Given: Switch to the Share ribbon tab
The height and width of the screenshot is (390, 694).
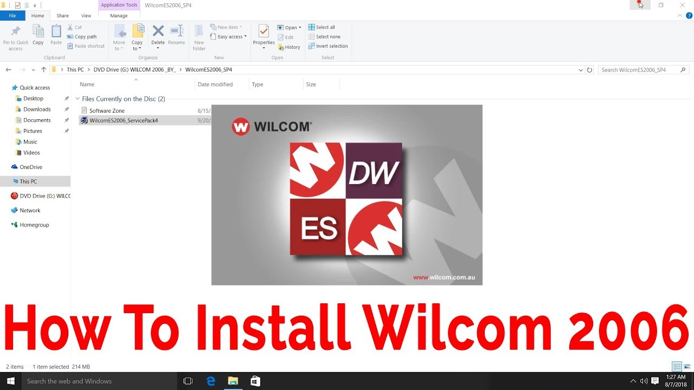Looking at the screenshot, I should click(x=63, y=16).
